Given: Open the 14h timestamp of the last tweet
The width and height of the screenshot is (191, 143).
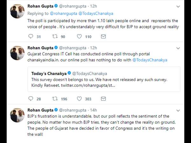Looking at the screenshot, I should tap(94, 110).
